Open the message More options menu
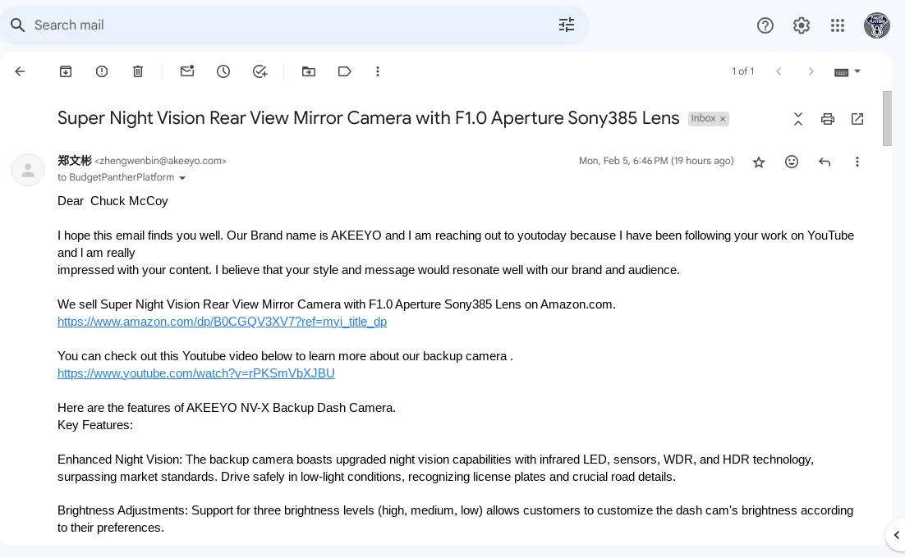The width and height of the screenshot is (905, 558). tap(857, 162)
